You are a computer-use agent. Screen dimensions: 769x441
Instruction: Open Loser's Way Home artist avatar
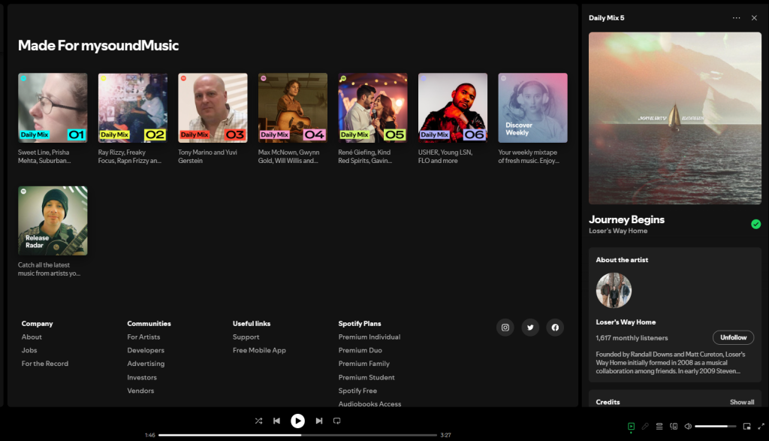click(x=614, y=291)
